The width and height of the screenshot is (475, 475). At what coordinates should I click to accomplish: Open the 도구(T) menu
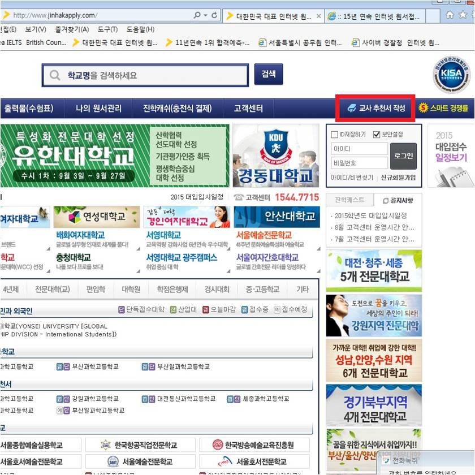point(107,29)
